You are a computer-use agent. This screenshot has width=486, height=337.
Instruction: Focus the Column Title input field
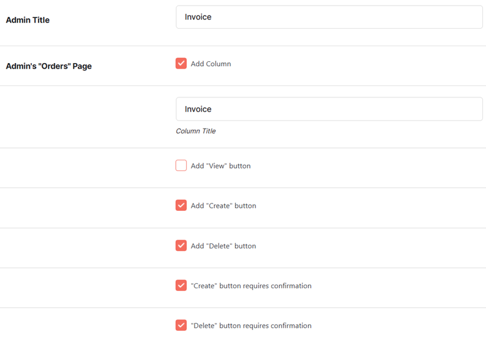click(x=329, y=109)
